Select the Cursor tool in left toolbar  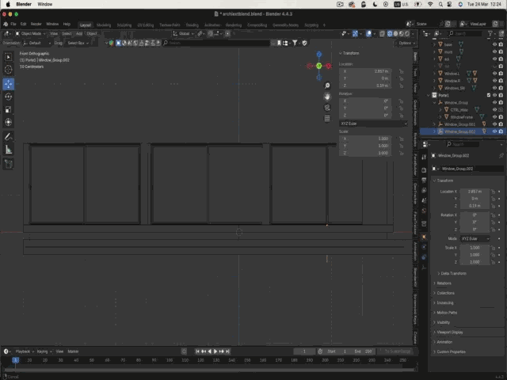pos(9,70)
